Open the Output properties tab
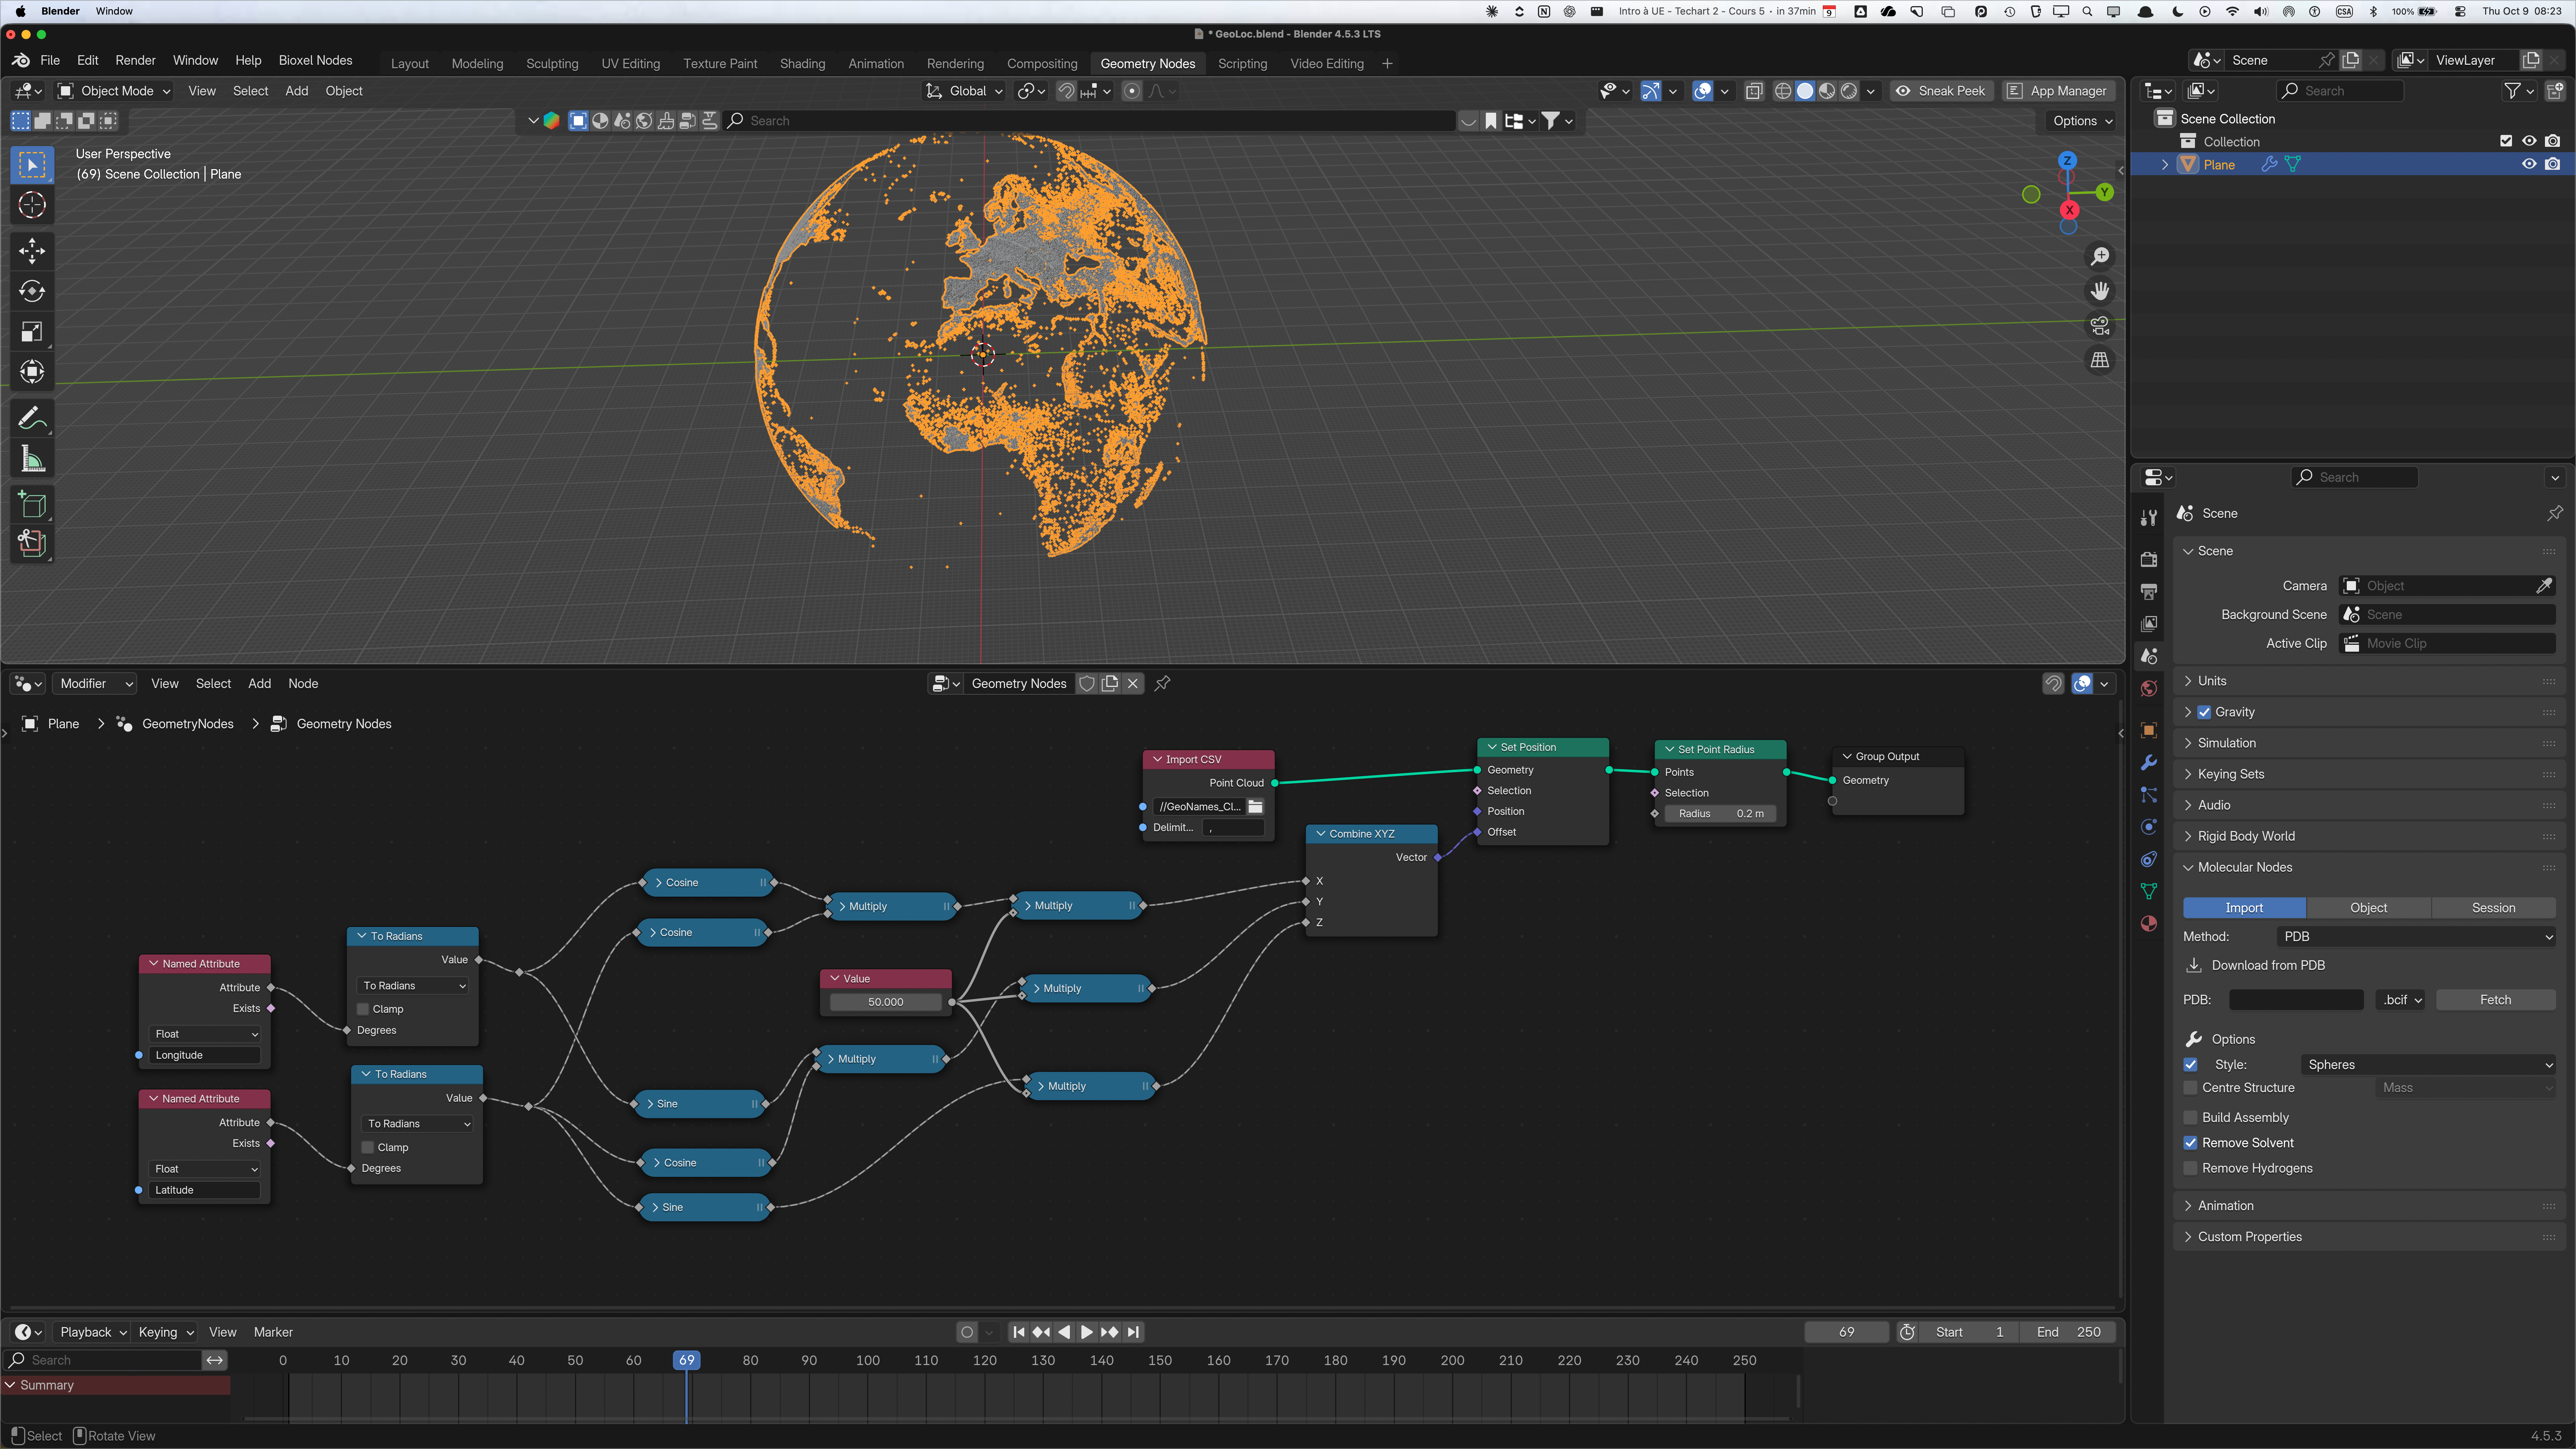The height and width of the screenshot is (1449, 2576). pyautogui.click(x=2149, y=592)
